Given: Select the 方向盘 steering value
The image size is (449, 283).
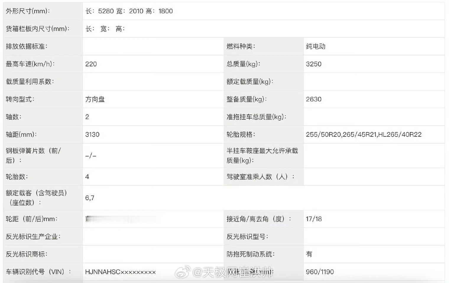Looking at the screenshot, I should coord(95,99).
